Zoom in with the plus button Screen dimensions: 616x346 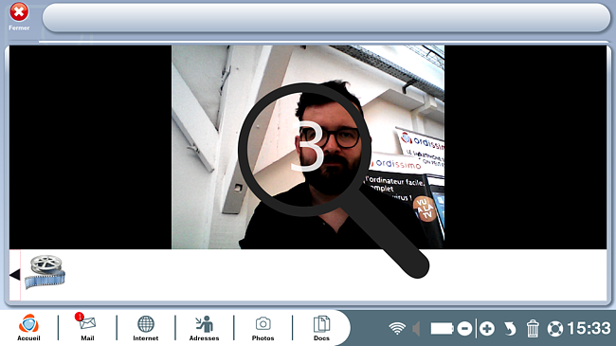[487, 328]
